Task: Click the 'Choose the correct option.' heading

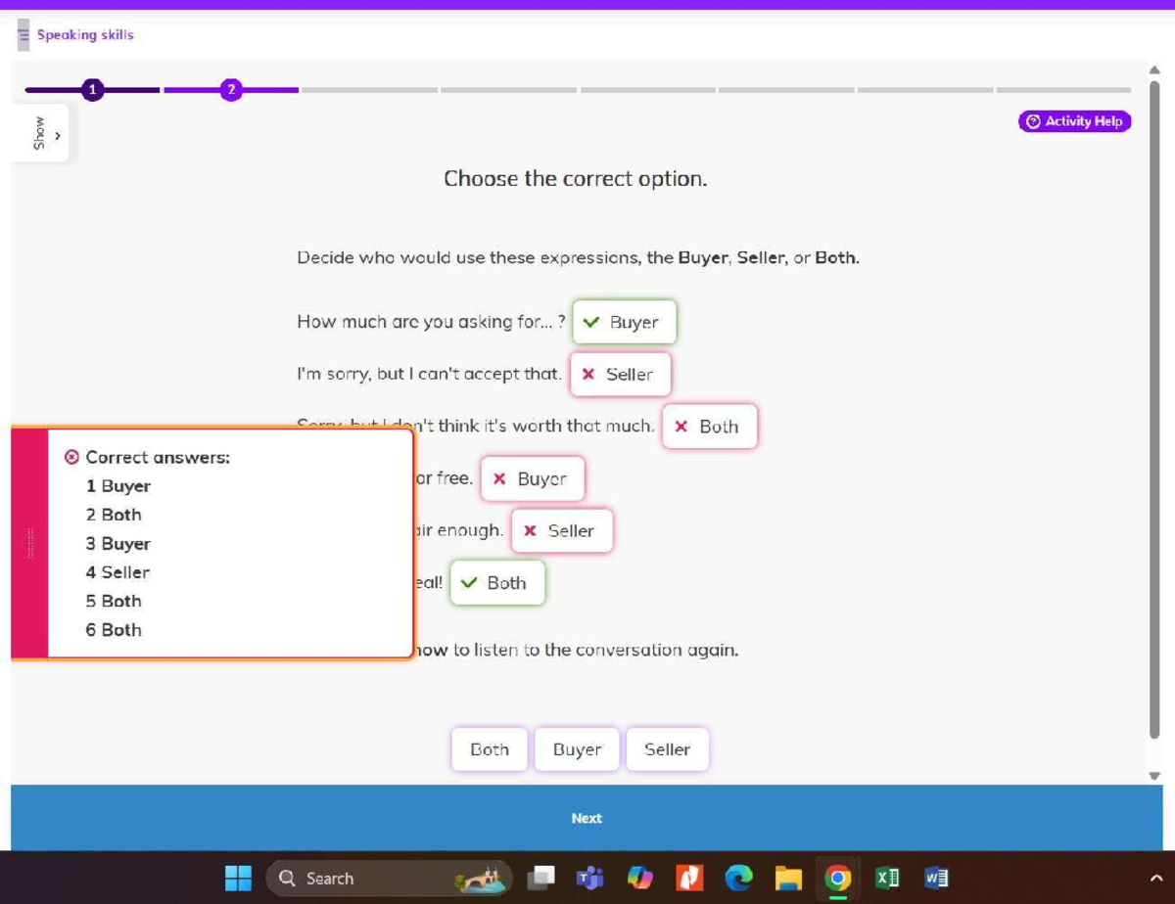Action: click(576, 179)
